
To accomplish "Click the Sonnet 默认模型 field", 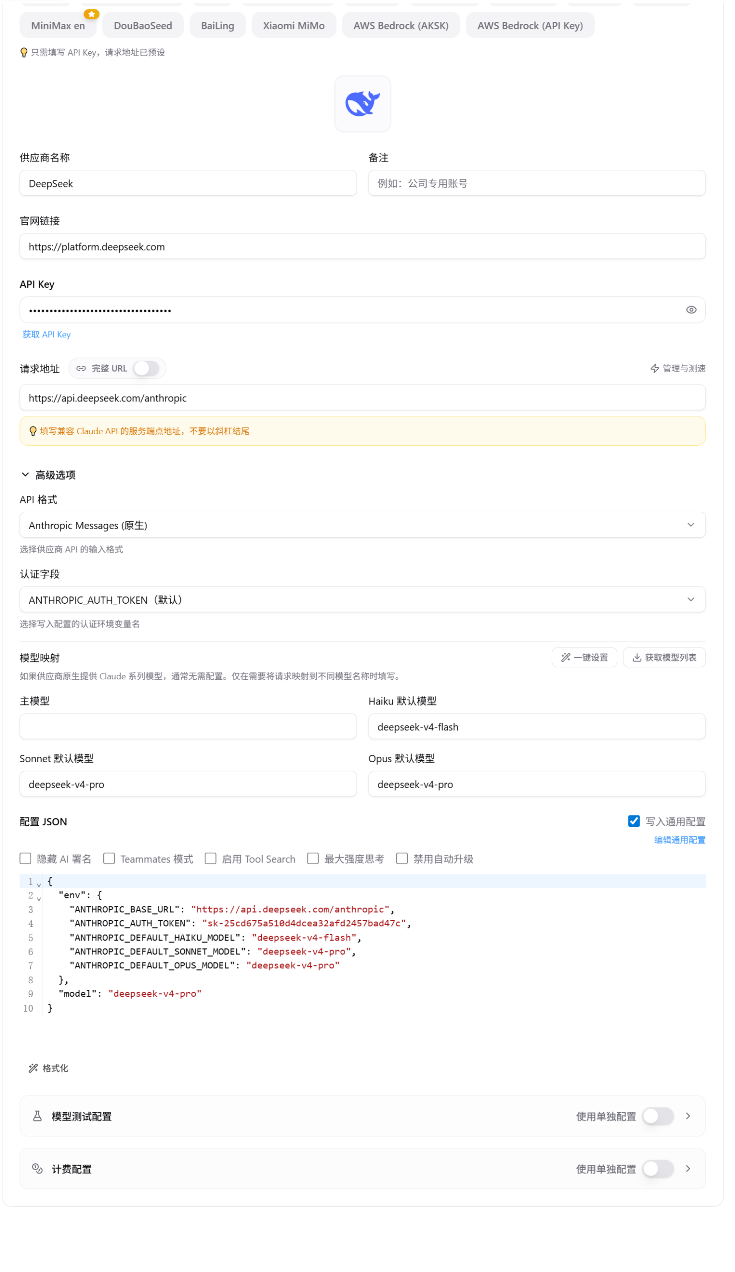I will (x=188, y=784).
